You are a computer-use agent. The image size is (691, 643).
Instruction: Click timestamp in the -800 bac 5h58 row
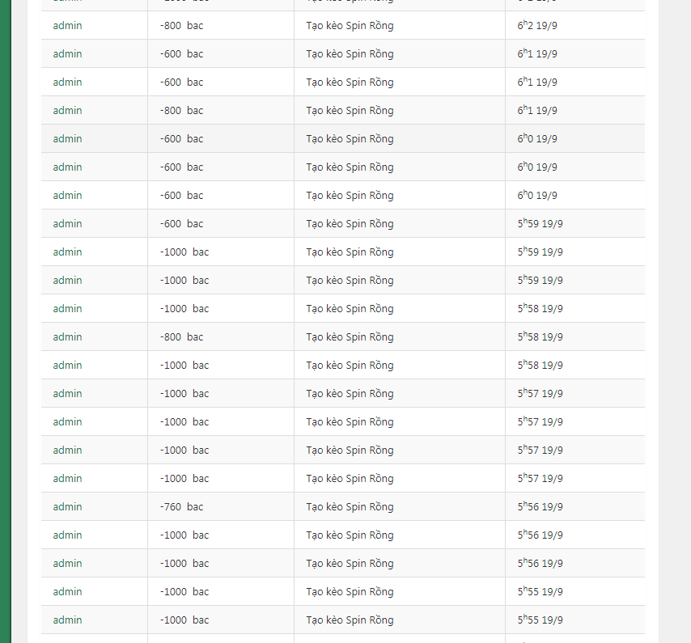click(541, 337)
